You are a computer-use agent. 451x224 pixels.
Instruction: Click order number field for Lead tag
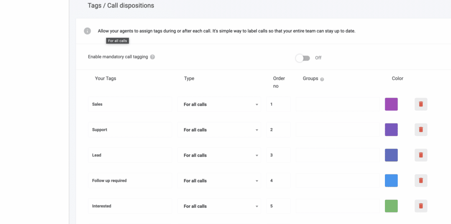[x=278, y=155]
